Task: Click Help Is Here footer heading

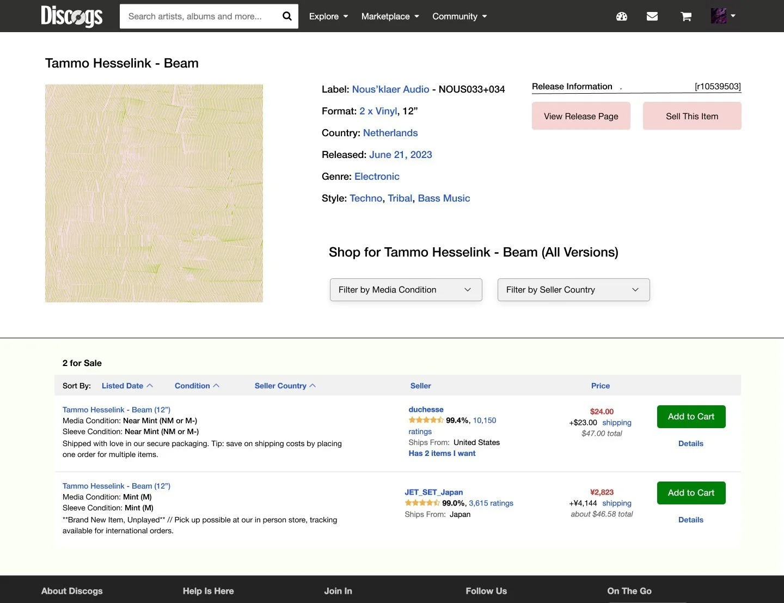Action: click(208, 591)
